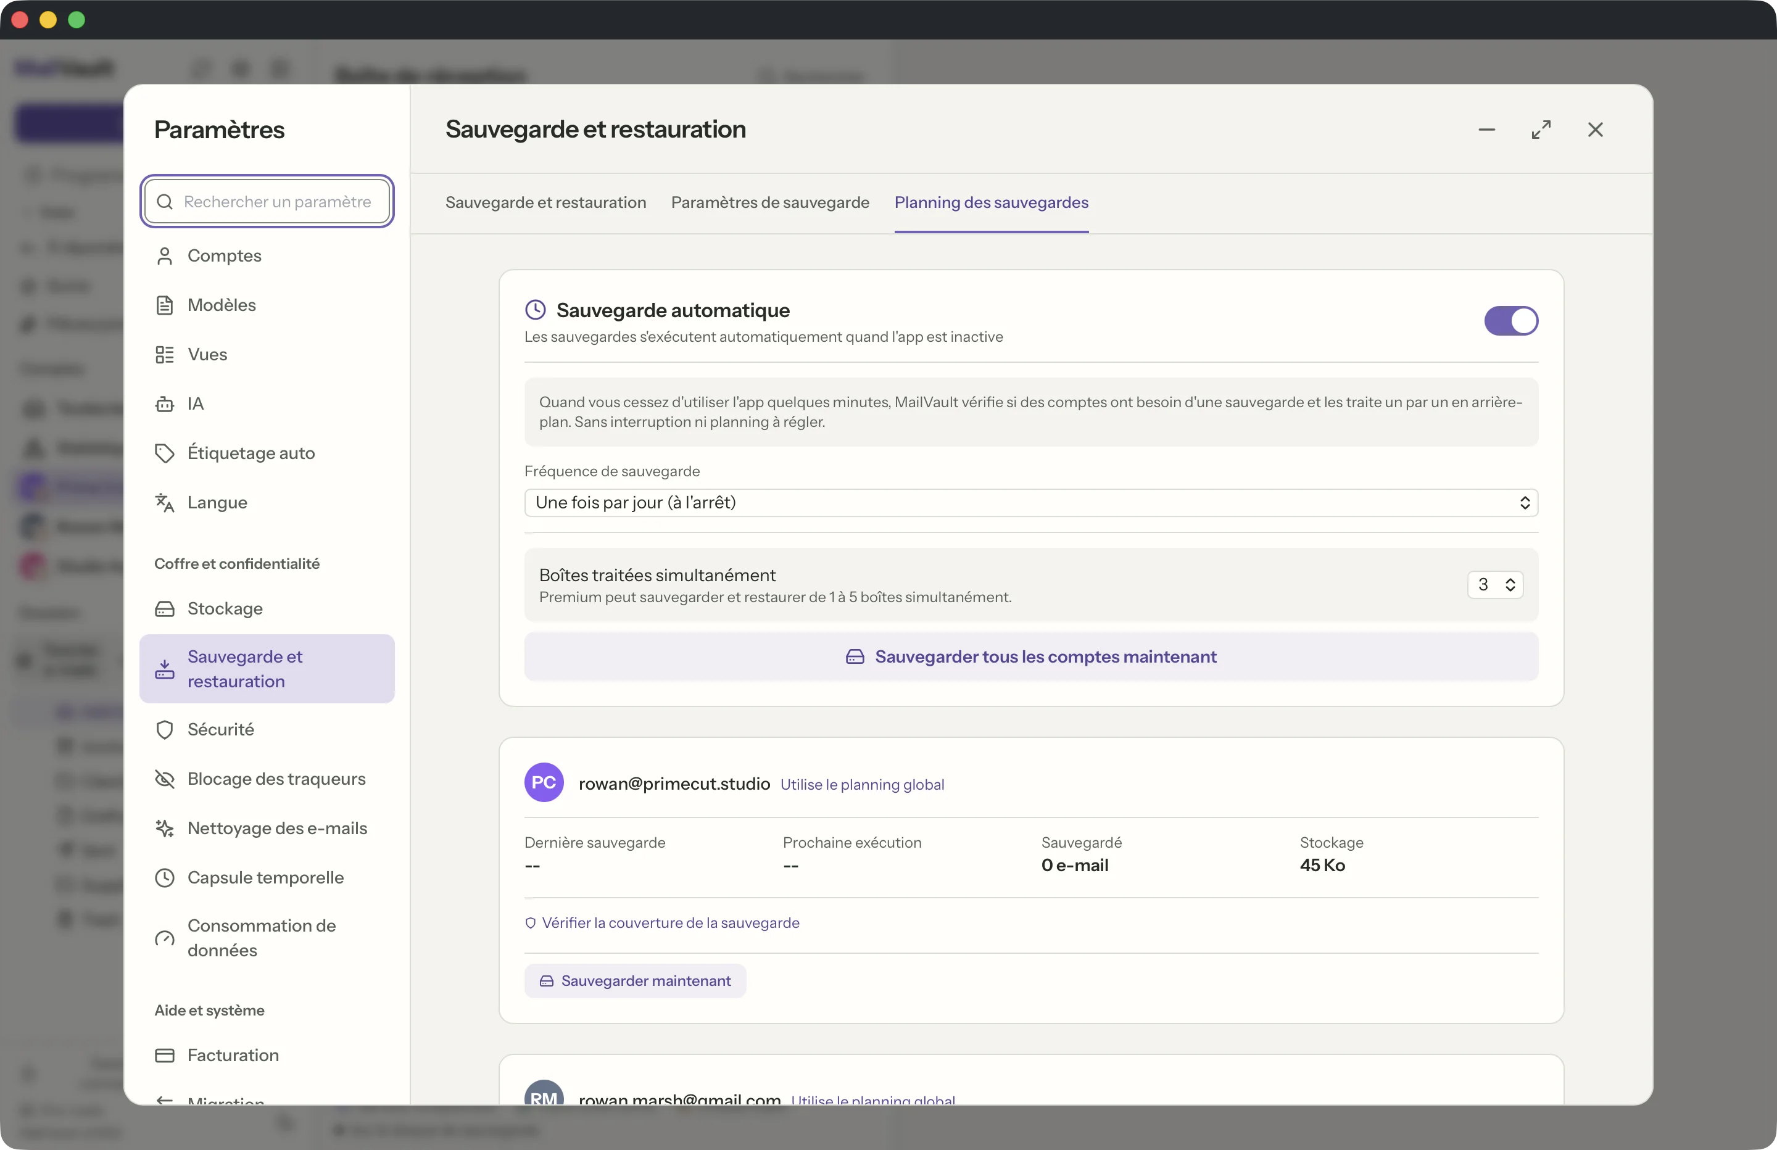1777x1150 pixels.
Task: Open Capsule temporelle settings
Action: [267, 877]
